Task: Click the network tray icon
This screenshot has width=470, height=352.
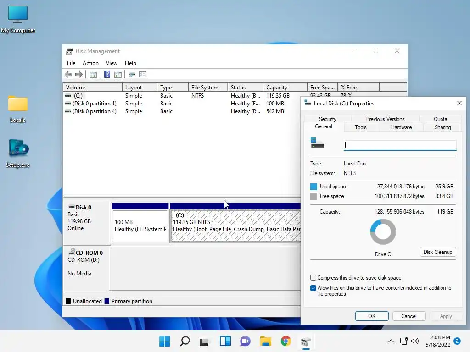Action: click(x=404, y=341)
